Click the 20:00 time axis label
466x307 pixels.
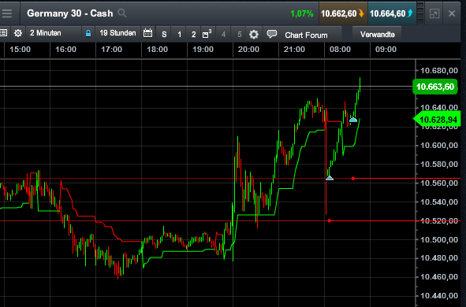(x=248, y=50)
